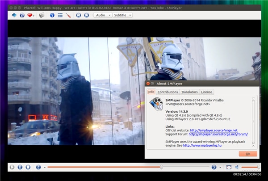The width and height of the screenshot is (268, 181).
Task: Open URL globe icon in toolbar
Action: [22, 15]
